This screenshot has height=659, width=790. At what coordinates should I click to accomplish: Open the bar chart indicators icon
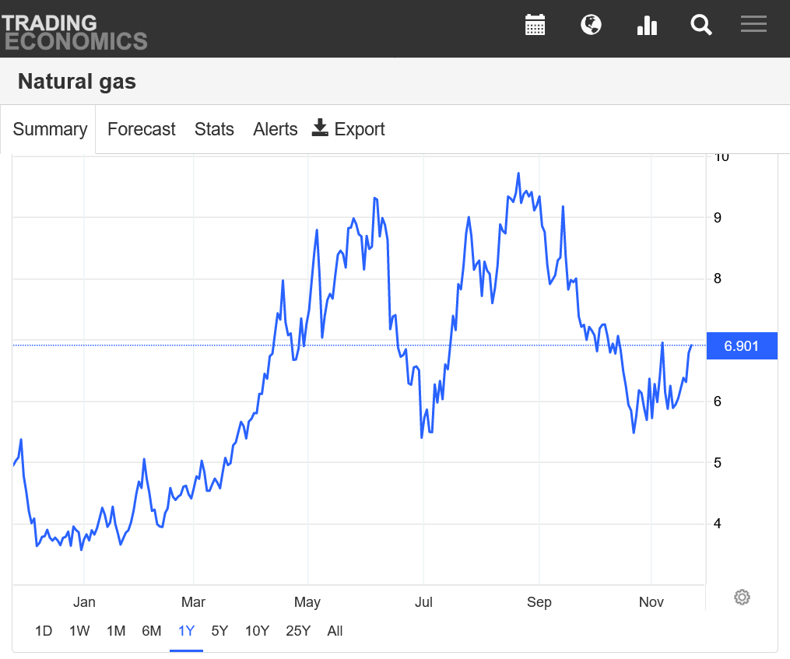pyautogui.click(x=647, y=25)
